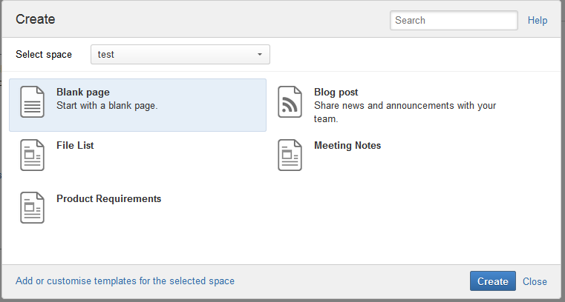Click the Meeting Notes template icon

pyautogui.click(x=290, y=155)
